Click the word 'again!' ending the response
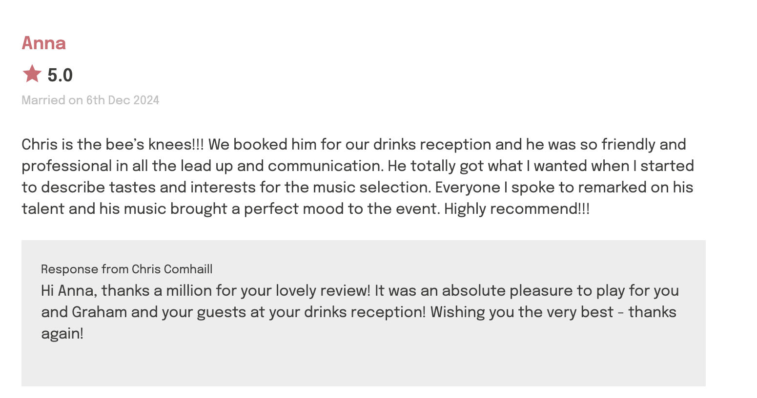The width and height of the screenshot is (757, 398). 62,334
